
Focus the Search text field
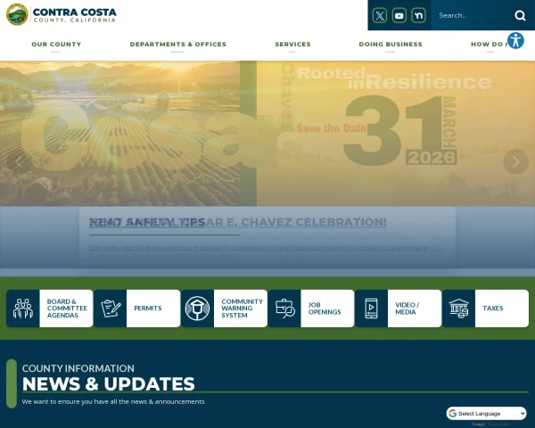pos(471,15)
